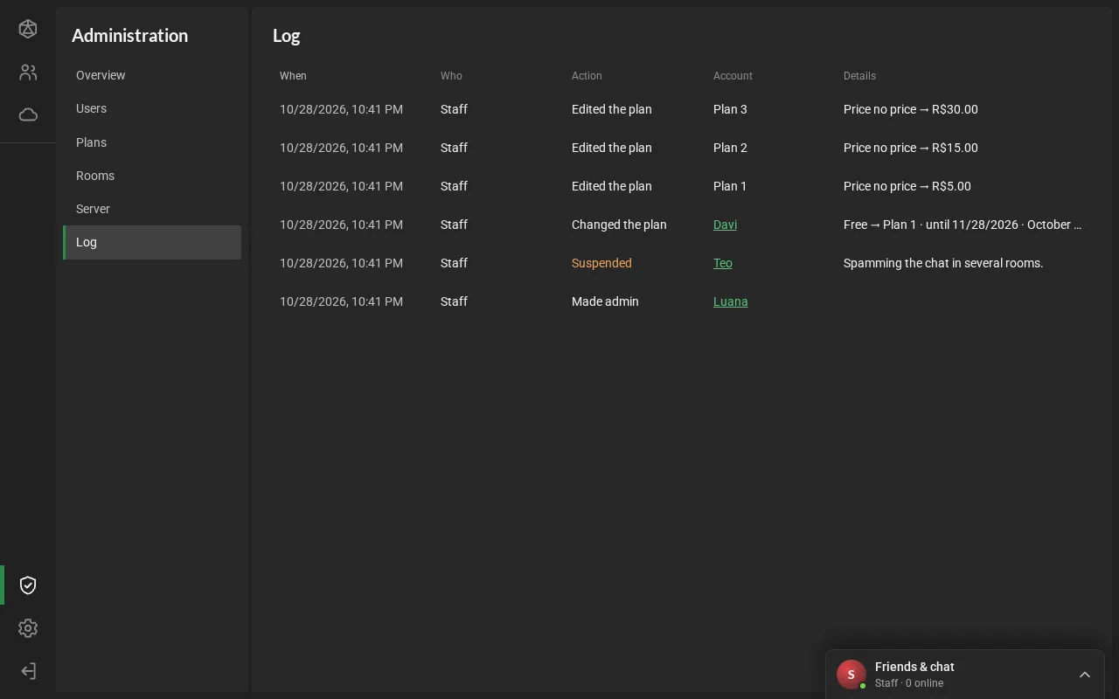1119x699 pixels.
Task: Click the orange Suspended action text
Action: click(601, 263)
